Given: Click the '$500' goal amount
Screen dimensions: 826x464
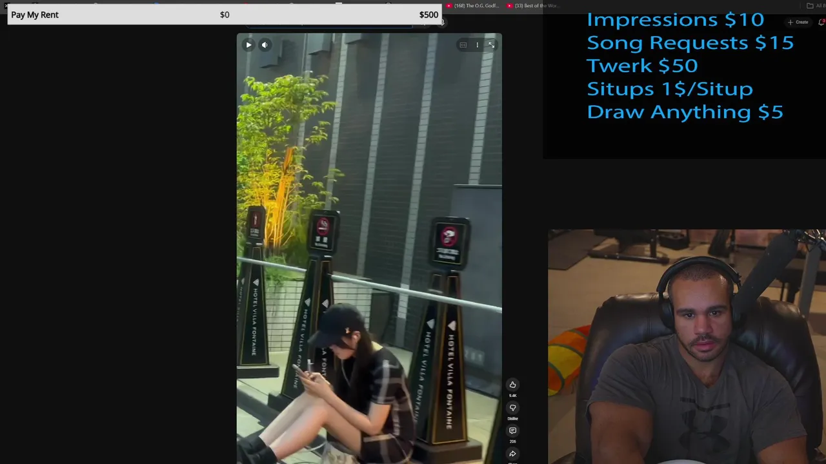Looking at the screenshot, I should [x=428, y=15].
